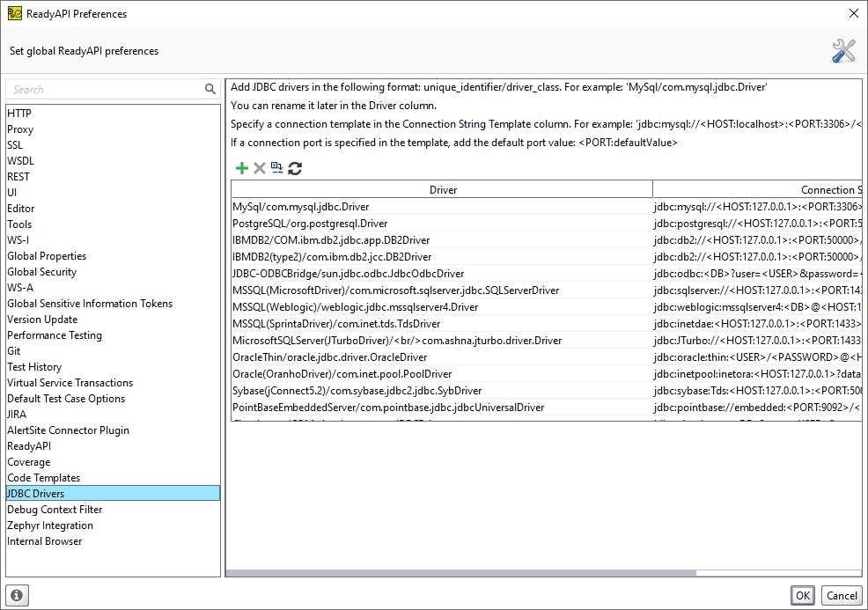This screenshot has width=868, height=610.
Task: Open Global Sensitive Information Tokens
Action: tap(113, 304)
